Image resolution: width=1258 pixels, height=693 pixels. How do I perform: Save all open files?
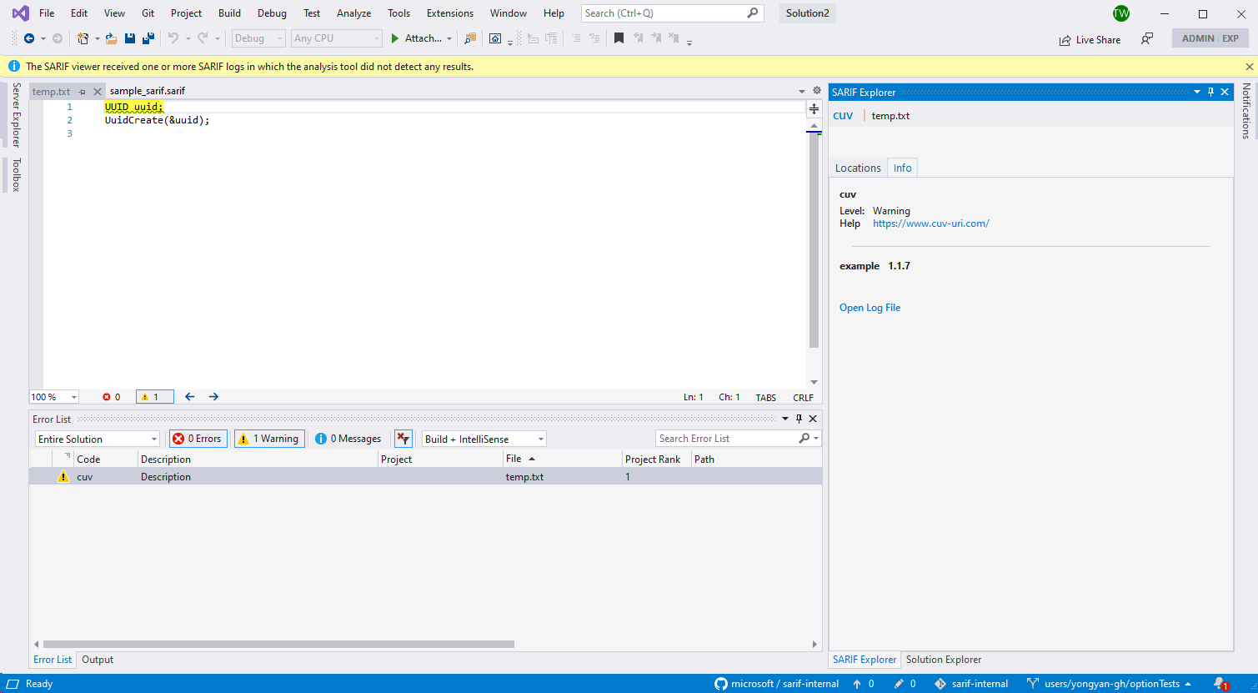[x=148, y=38]
